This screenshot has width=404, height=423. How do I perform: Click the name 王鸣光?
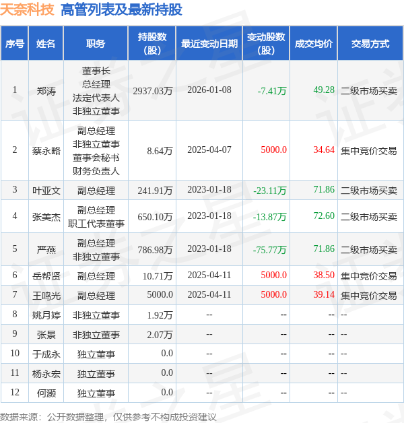click(46, 296)
